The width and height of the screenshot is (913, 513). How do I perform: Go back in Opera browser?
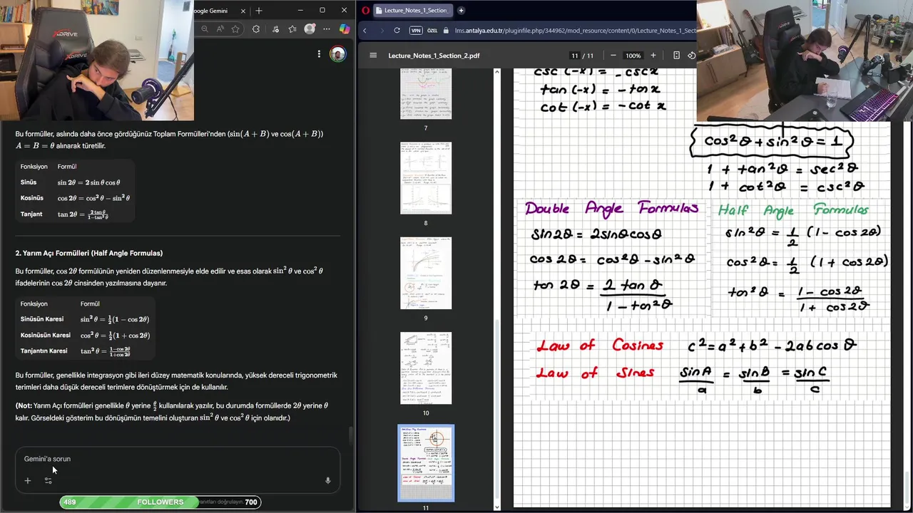coord(364,31)
